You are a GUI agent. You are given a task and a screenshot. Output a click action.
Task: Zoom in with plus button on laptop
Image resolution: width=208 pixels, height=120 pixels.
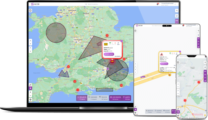30,92
